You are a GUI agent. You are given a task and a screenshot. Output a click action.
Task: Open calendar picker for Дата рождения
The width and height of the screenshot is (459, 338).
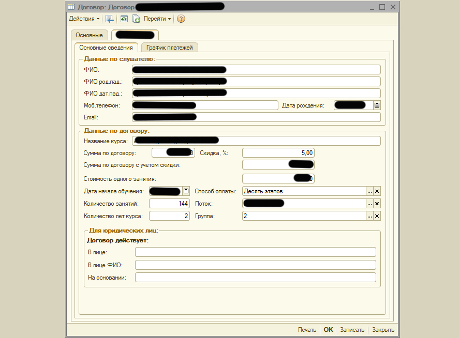(377, 105)
